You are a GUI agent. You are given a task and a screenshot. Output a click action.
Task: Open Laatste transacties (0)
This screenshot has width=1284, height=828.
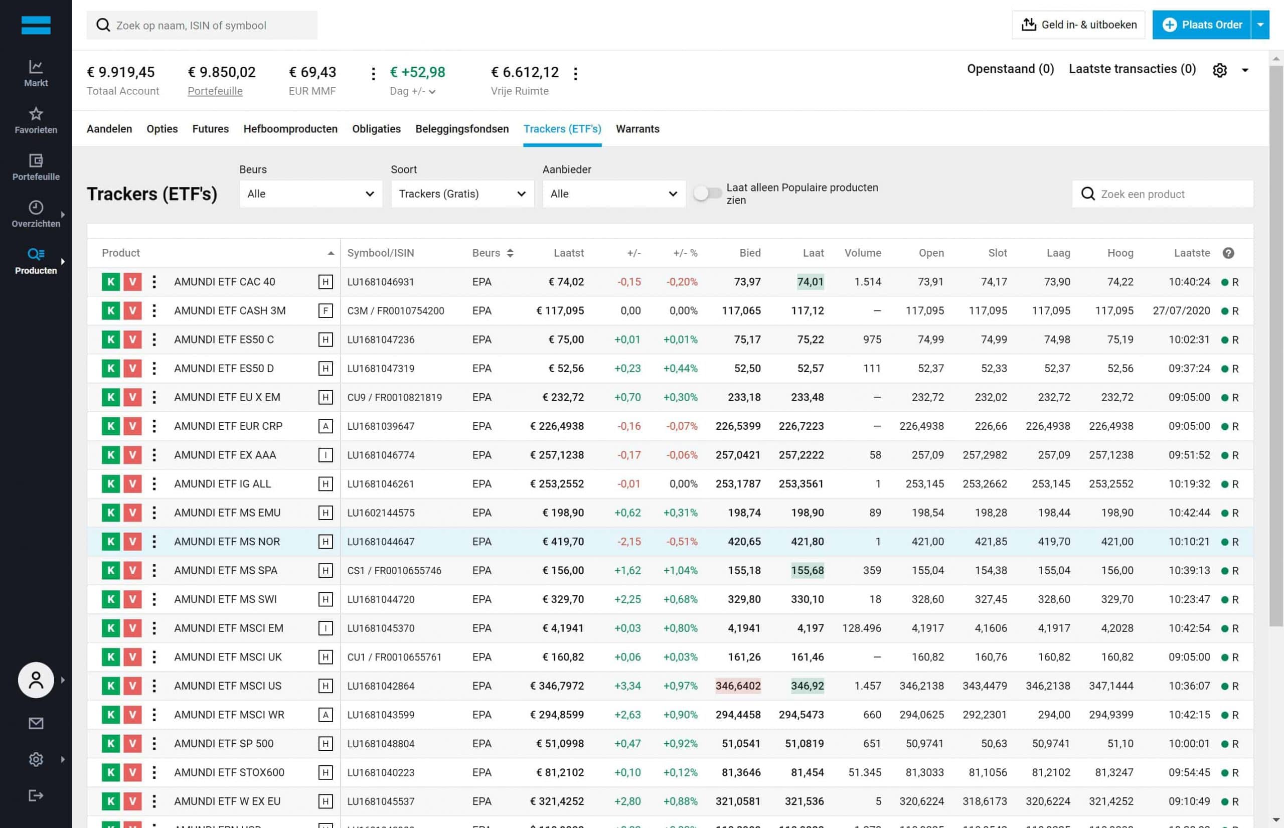[1132, 69]
